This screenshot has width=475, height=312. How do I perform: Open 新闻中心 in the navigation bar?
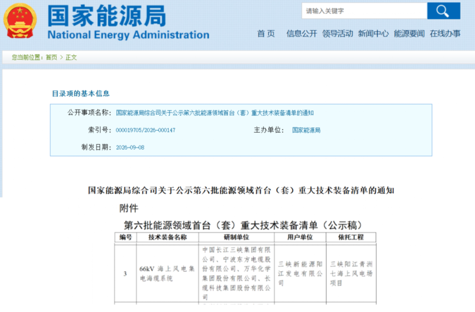373,33
